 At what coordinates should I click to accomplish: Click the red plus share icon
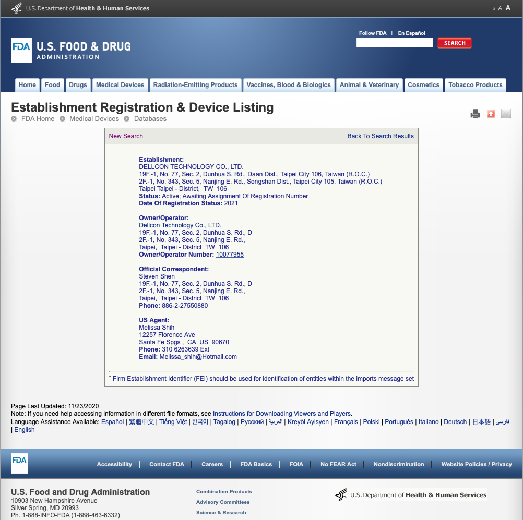[491, 114]
